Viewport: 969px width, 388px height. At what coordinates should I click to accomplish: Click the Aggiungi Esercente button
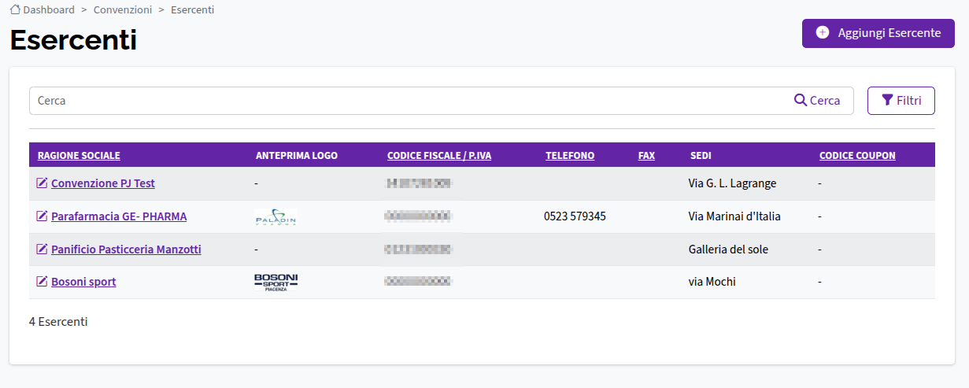(x=878, y=33)
